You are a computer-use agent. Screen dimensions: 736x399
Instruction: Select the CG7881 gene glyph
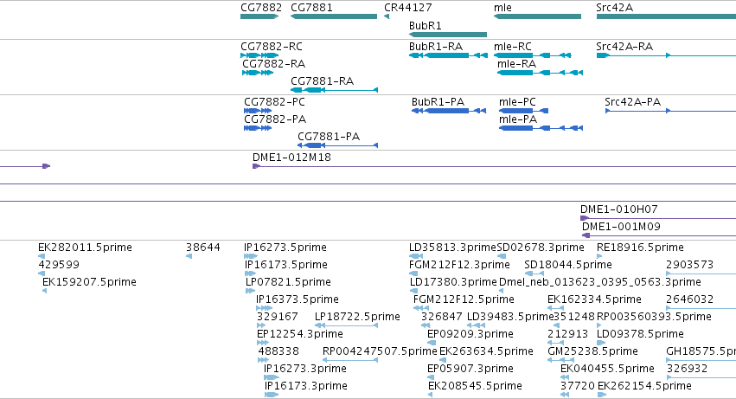click(334, 16)
